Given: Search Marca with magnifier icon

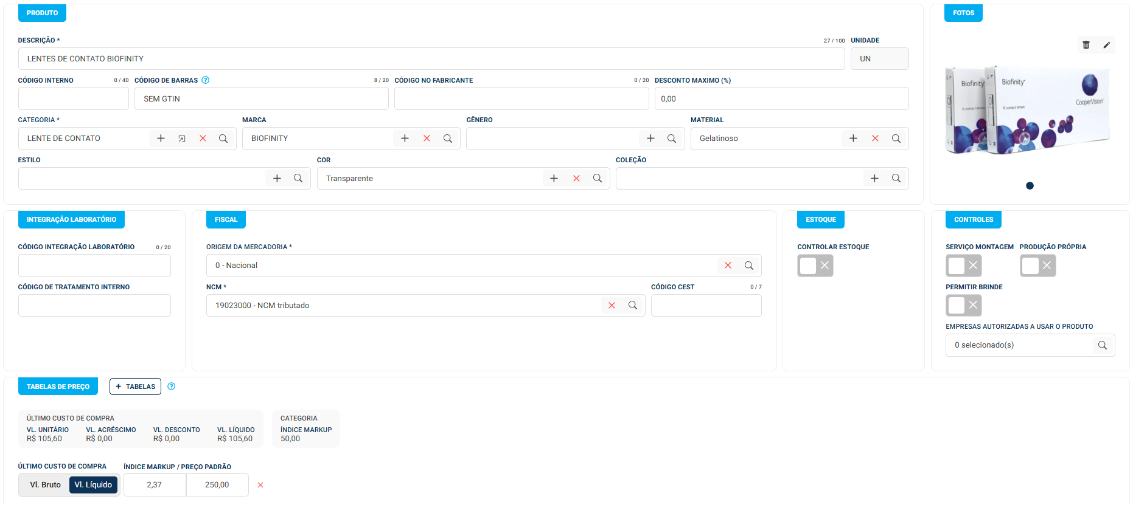Looking at the screenshot, I should (x=448, y=139).
